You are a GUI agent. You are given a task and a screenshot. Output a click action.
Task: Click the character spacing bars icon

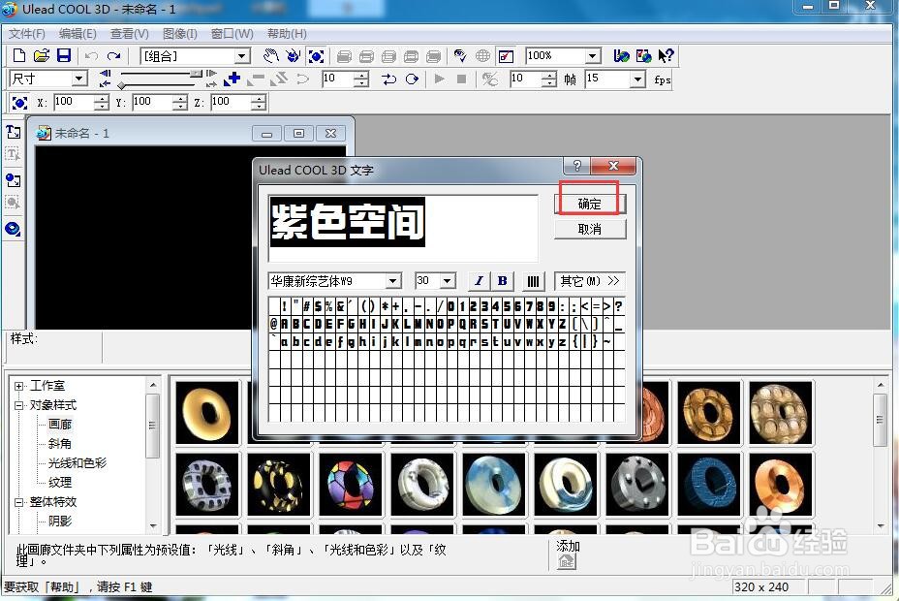tap(533, 281)
